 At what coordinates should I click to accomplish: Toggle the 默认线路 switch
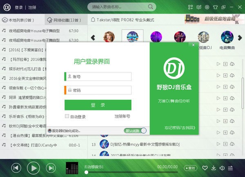pyautogui.click(x=135, y=131)
